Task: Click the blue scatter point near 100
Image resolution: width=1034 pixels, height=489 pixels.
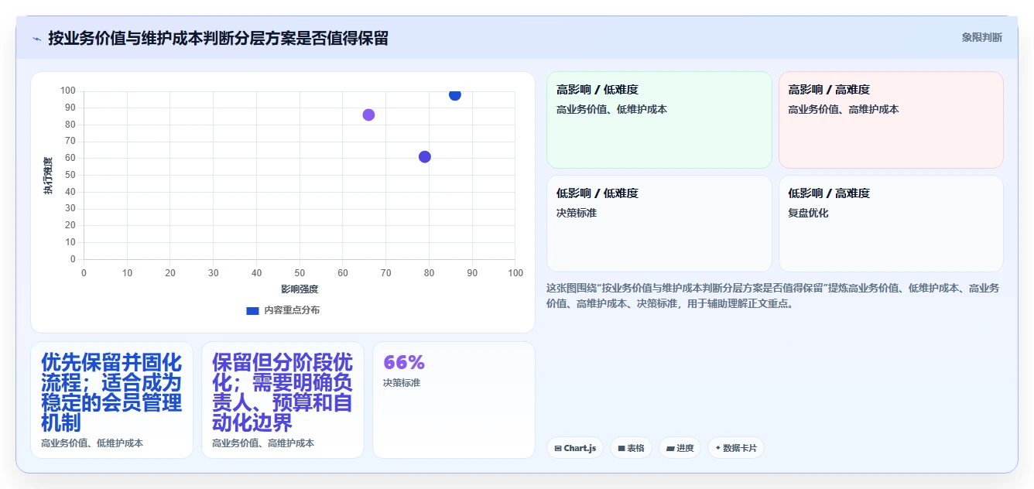Action: pyautogui.click(x=455, y=94)
